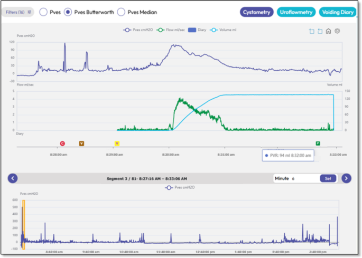Click the 8:28:00 am time axis label
This screenshot has width=362, height=258.
coord(59,155)
